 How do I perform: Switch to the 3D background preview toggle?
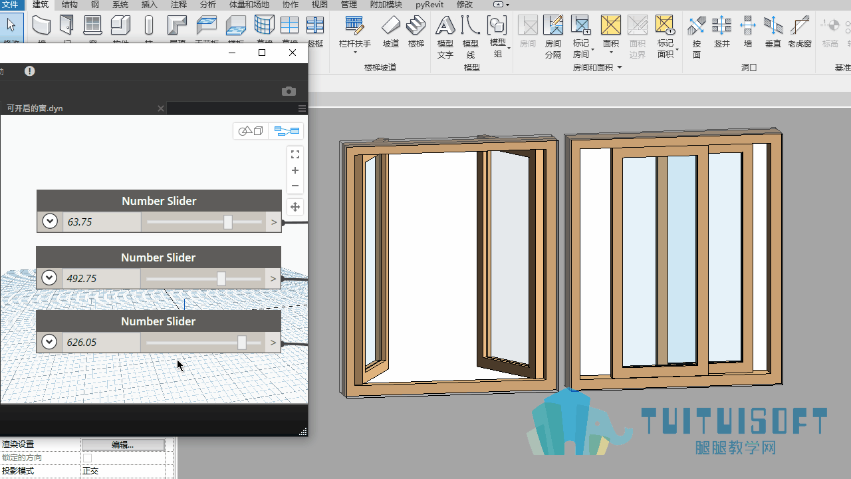pyautogui.click(x=251, y=131)
